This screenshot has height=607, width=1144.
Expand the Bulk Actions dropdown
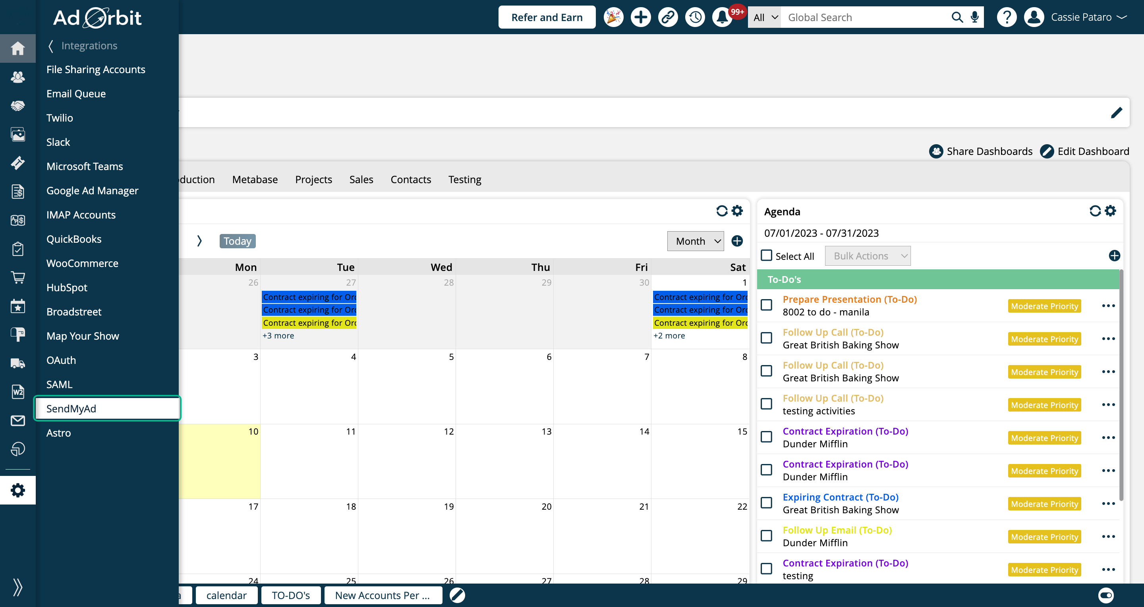(x=868, y=256)
